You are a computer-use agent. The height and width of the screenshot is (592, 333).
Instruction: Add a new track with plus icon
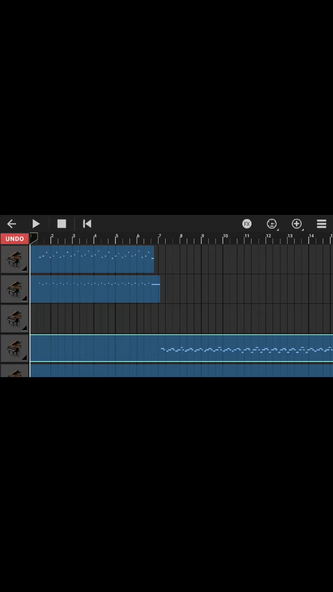(297, 224)
